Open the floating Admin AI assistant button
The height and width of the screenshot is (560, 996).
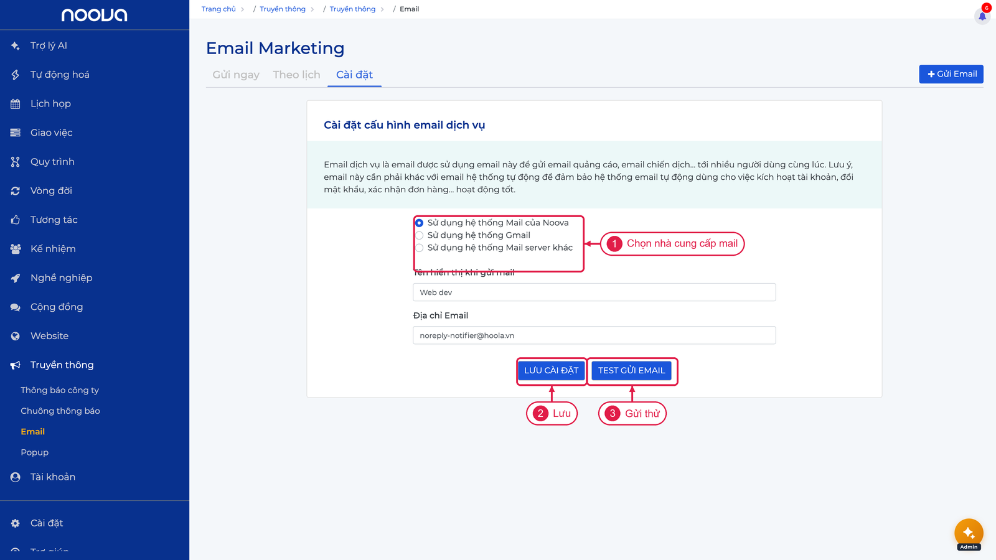(969, 533)
